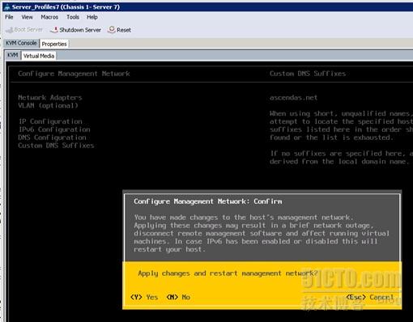Click the Reset label
The width and height of the screenshot is (413, 322).
(124, 30)
